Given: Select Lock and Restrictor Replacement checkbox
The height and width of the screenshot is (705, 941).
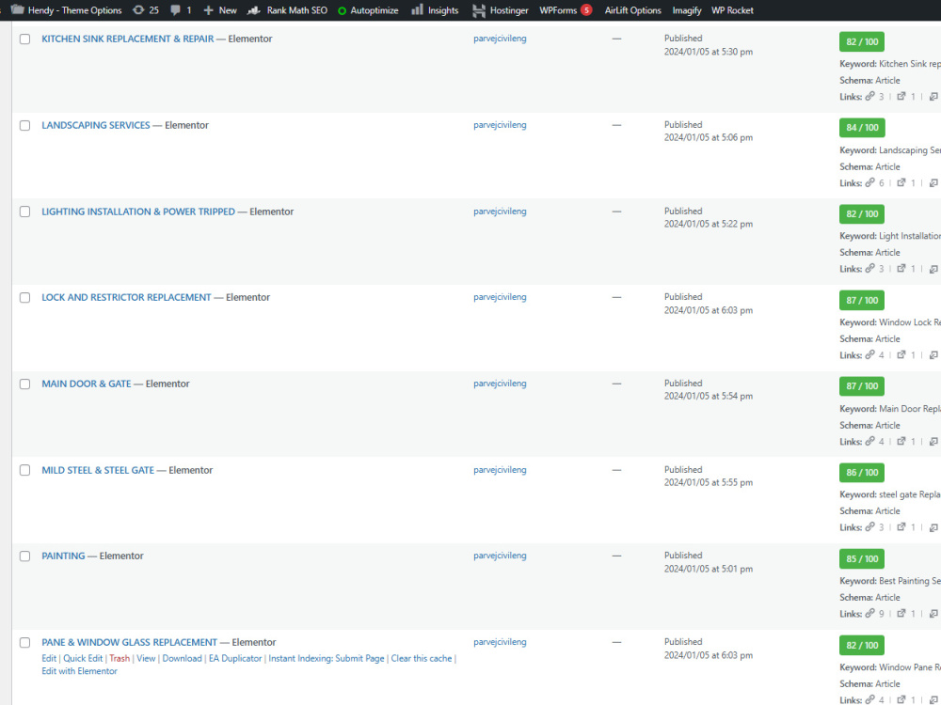Looking at the screenshot, I should [x=24, y=297].
